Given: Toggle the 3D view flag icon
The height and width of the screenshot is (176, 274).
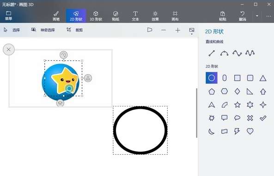Looking at the screenshot, I should coord(150,30).
